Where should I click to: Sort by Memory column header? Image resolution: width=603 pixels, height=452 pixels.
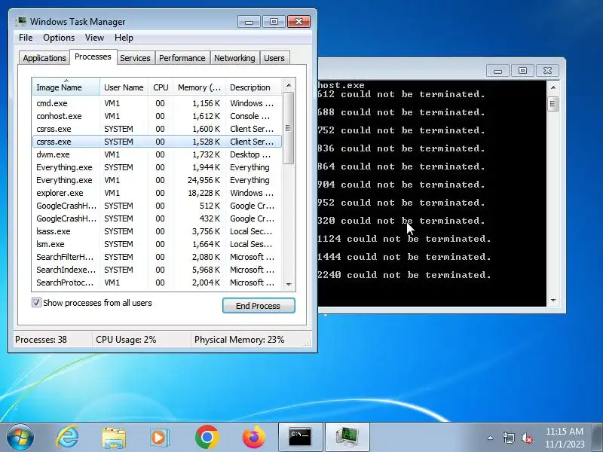pos(199,87)
